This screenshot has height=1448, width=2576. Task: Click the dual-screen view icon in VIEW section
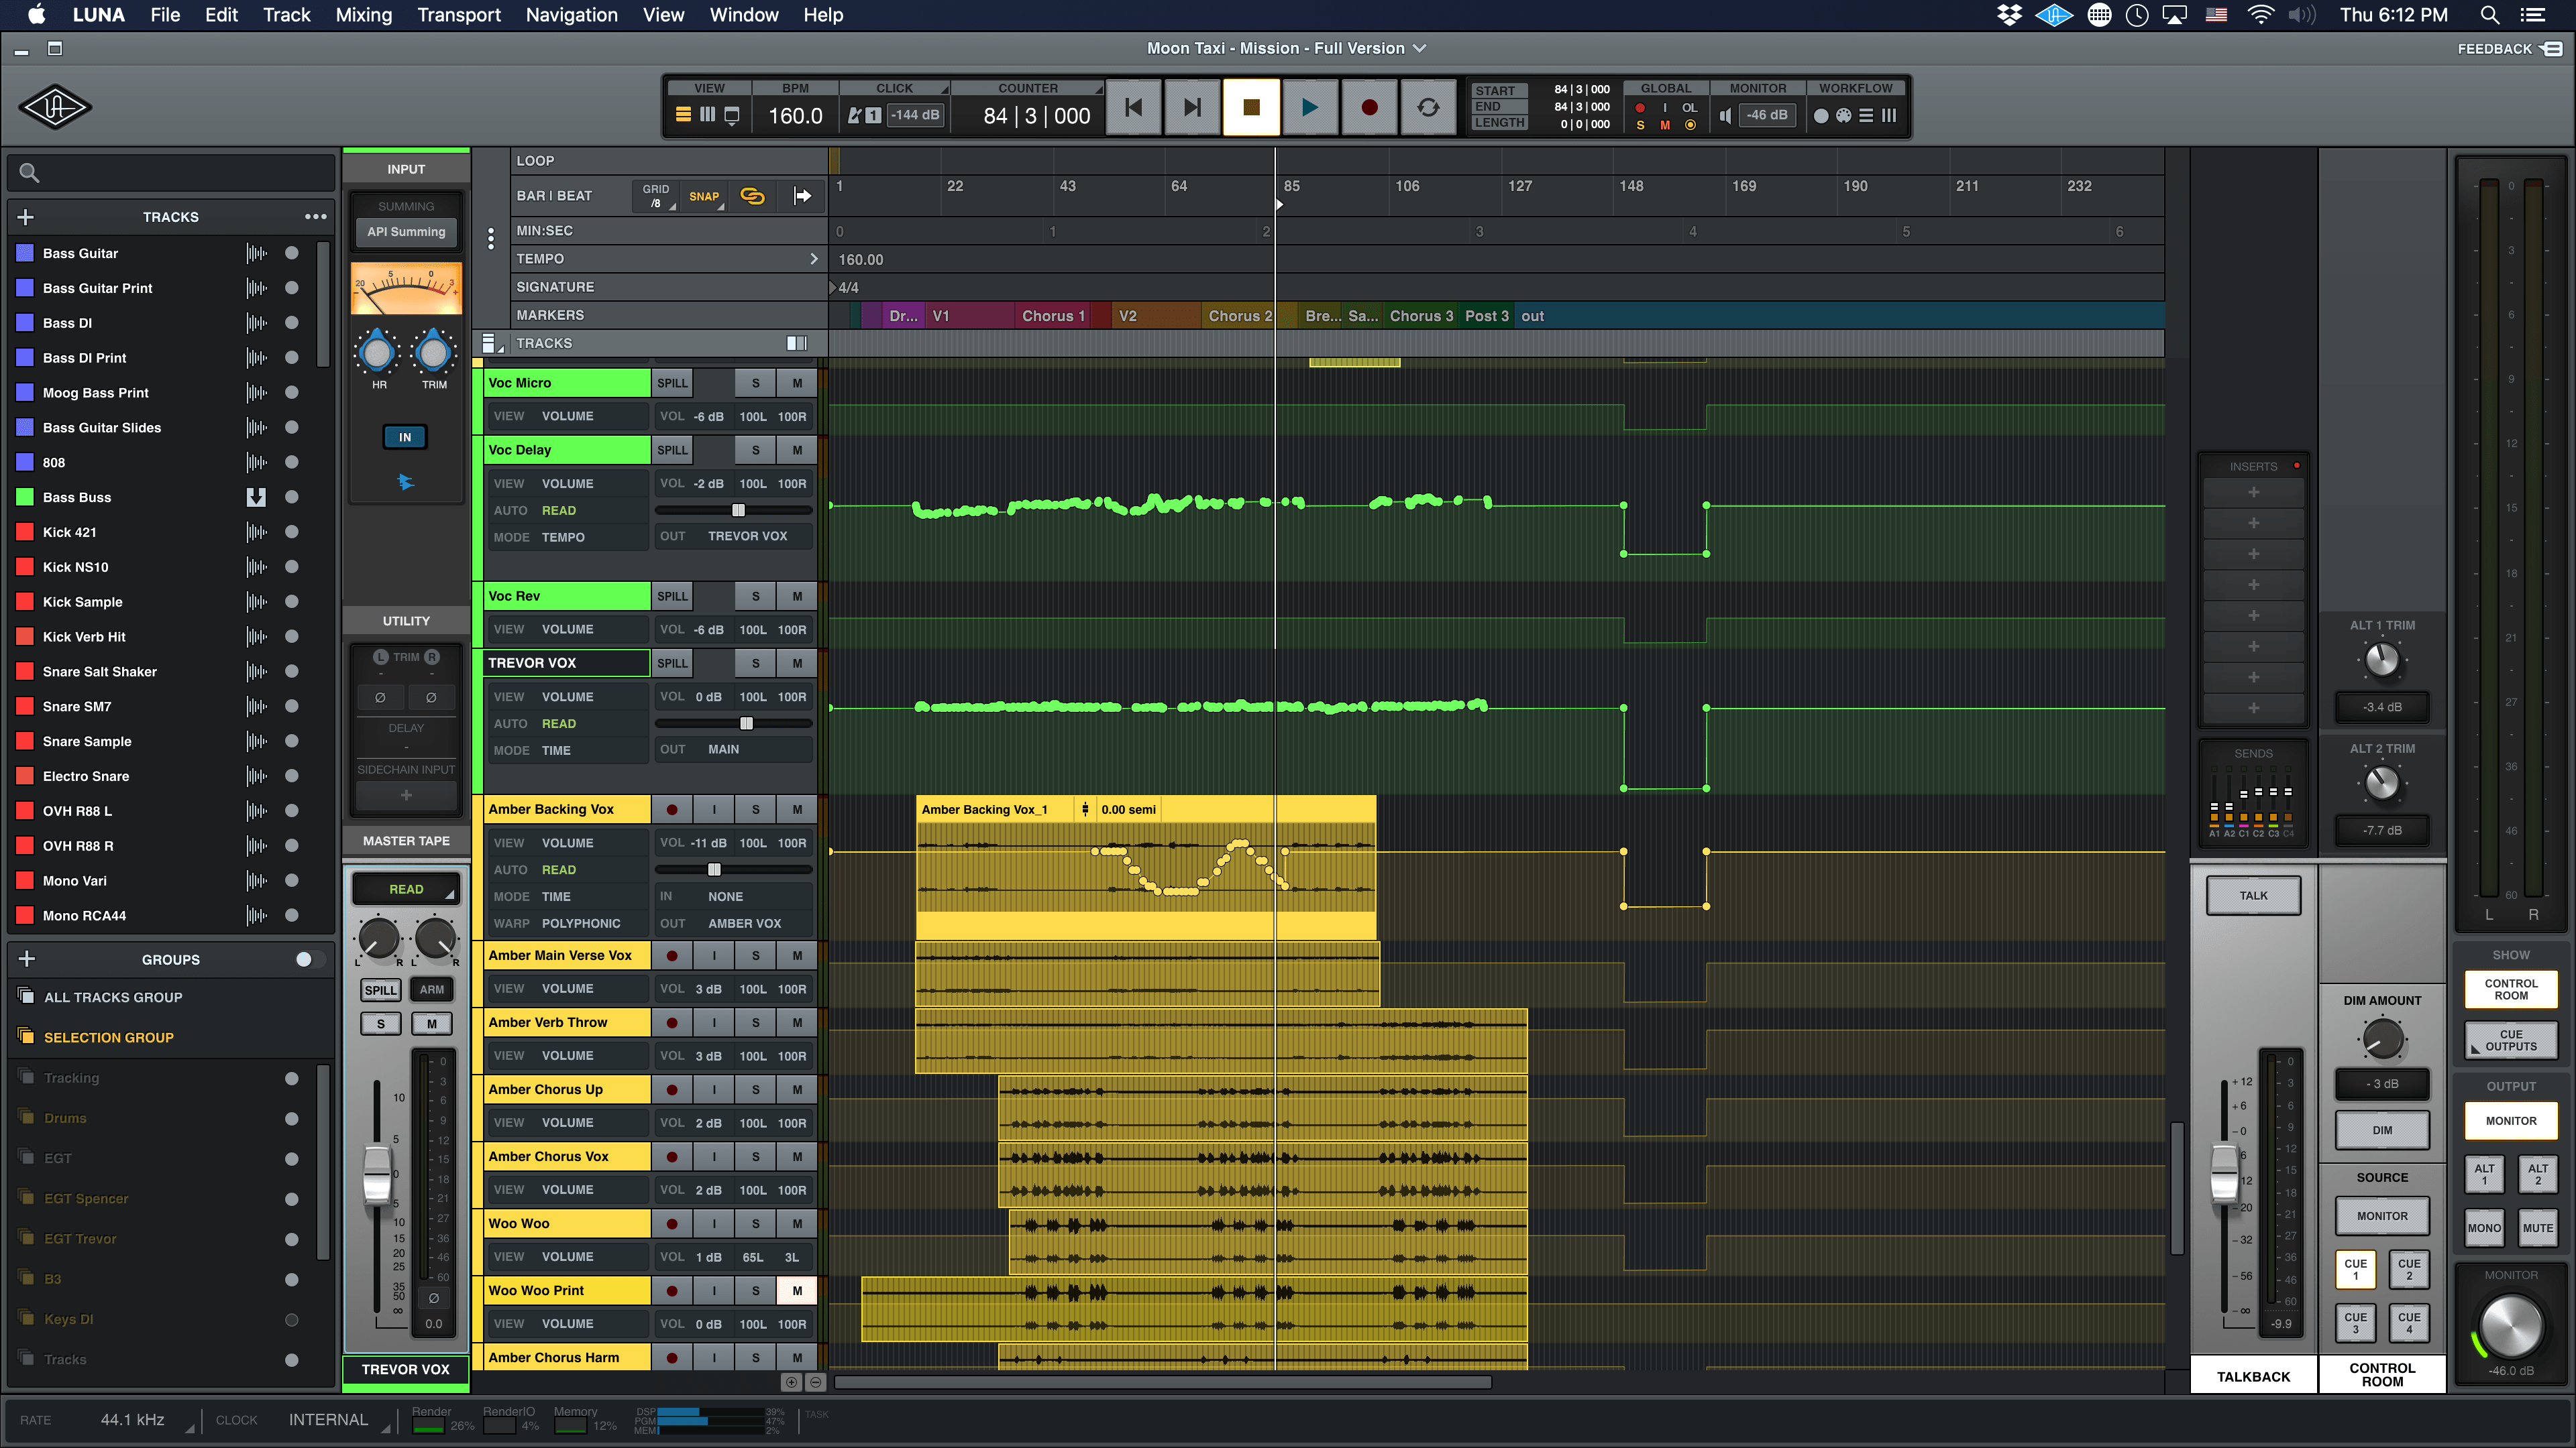[733, 115]
